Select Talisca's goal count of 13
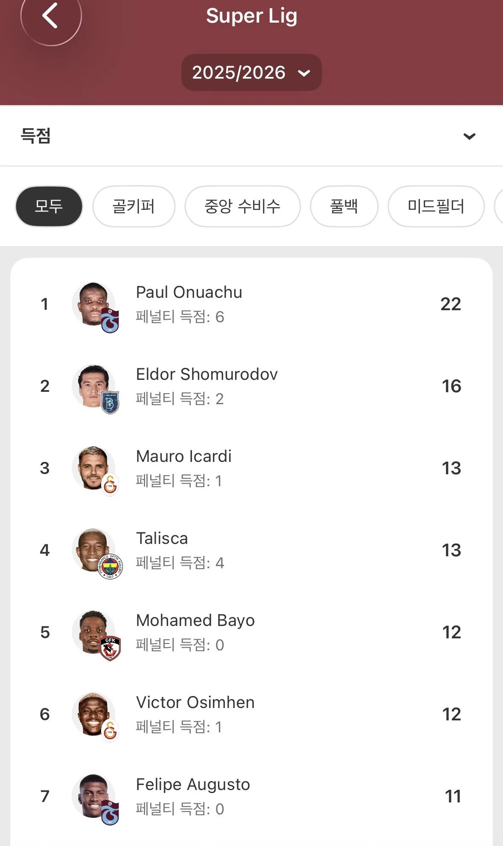503x846 pixels. [451, 550]
